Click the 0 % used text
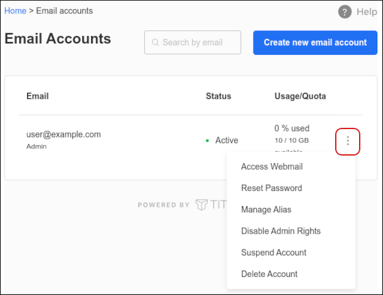Viewport: 383px width, 295px height. pos(292,128)
